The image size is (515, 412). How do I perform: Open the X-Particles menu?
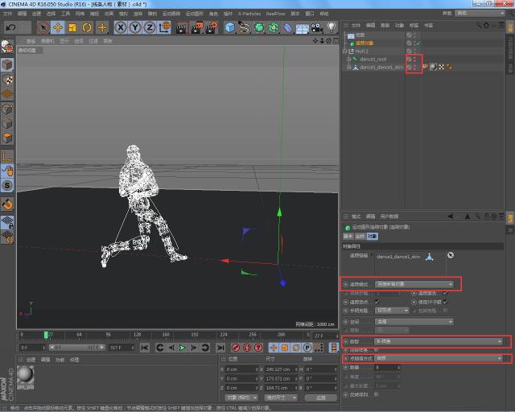[248, 14]
